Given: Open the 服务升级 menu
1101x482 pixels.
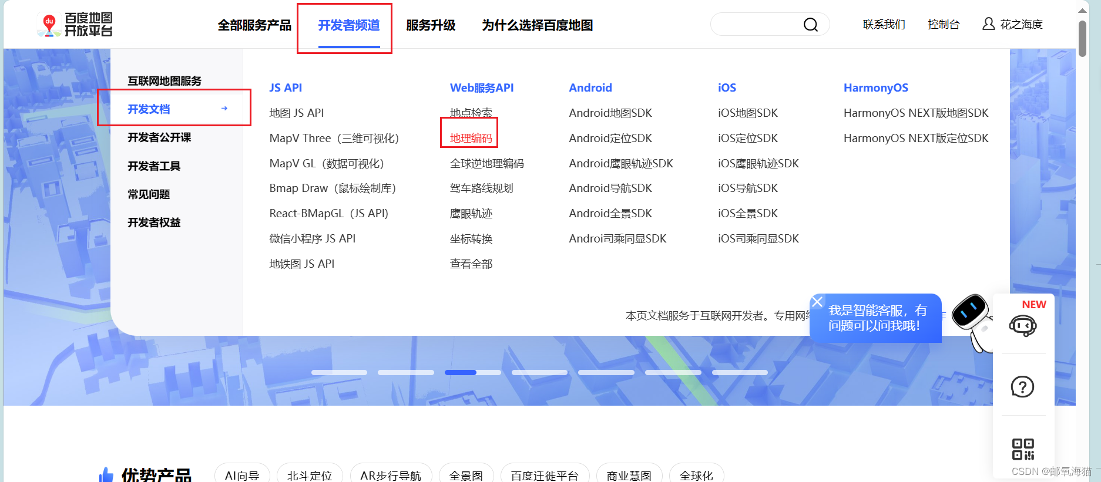Looking at the screenshot, I should [431, 25].
